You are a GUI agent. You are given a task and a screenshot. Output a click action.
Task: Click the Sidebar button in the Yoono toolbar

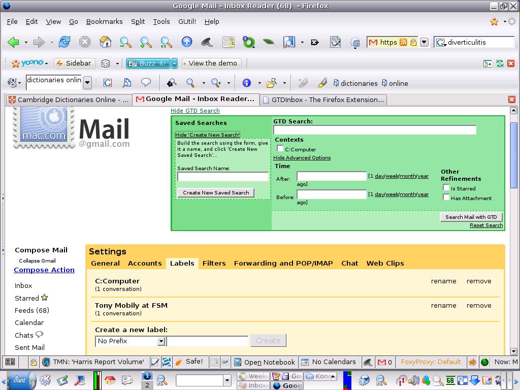[74, 63]
